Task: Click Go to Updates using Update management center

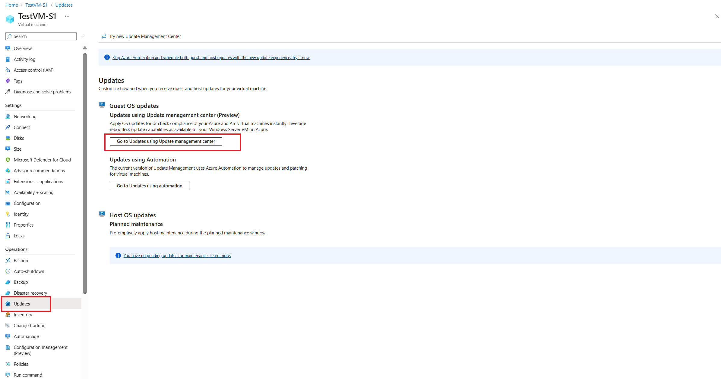Action: point(166,141)
